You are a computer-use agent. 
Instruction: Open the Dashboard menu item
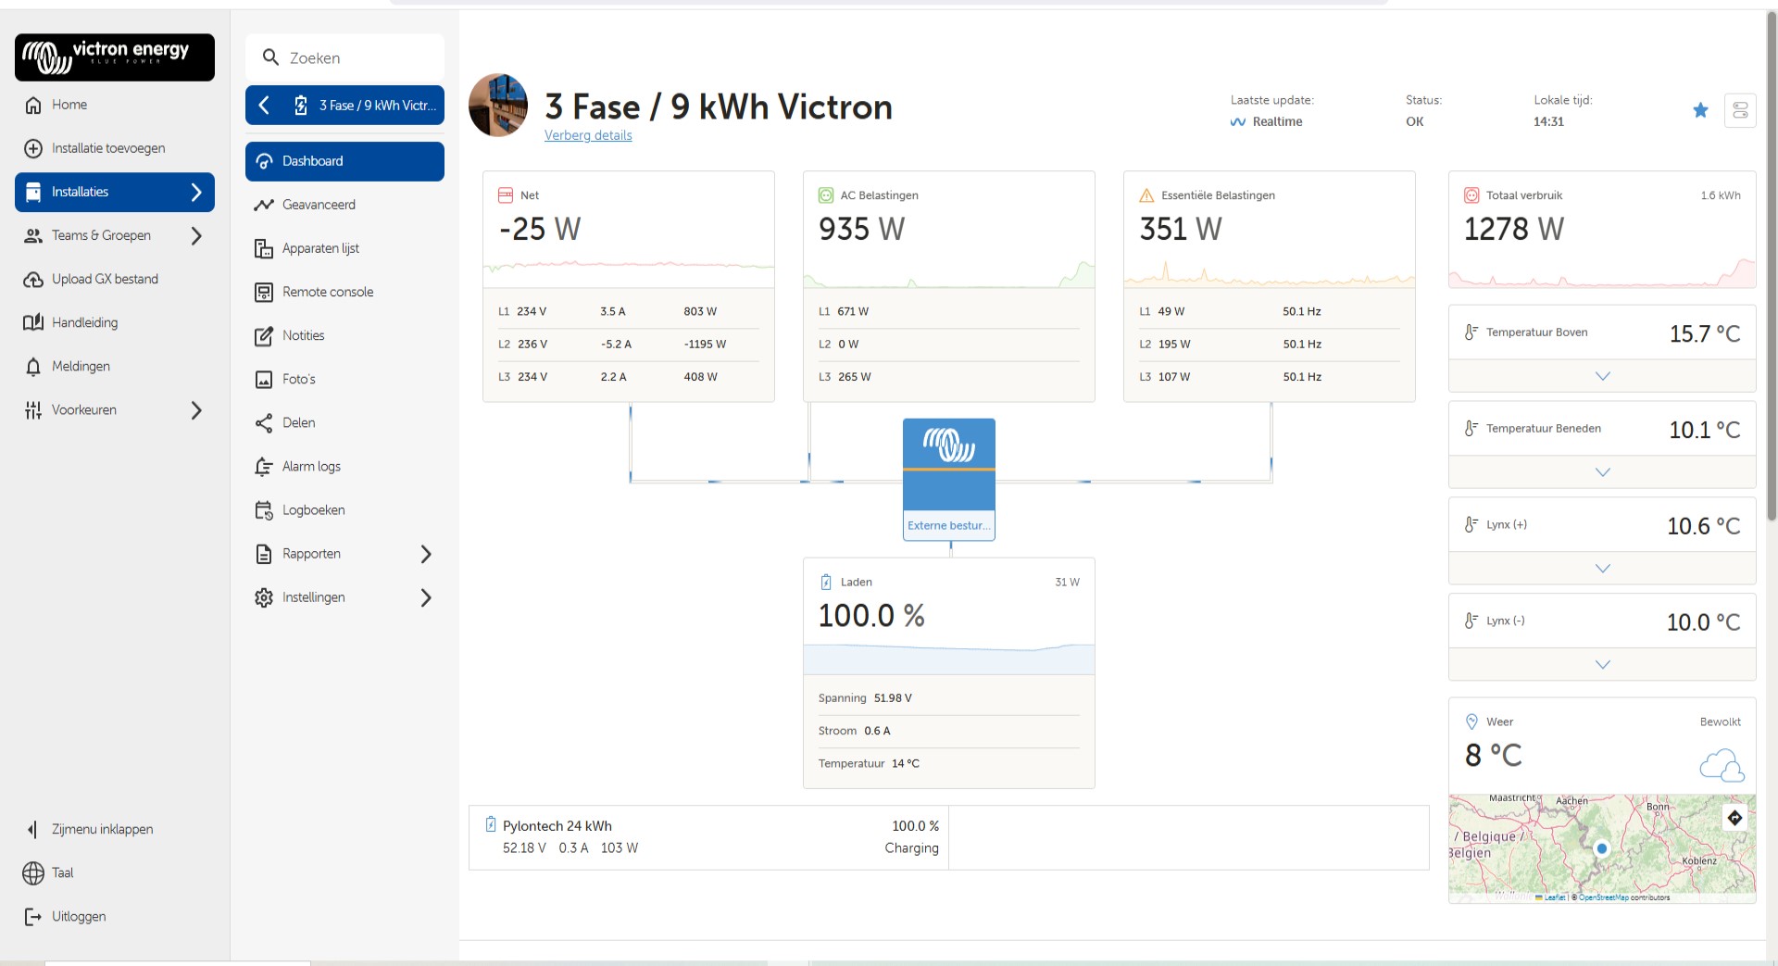344,161
